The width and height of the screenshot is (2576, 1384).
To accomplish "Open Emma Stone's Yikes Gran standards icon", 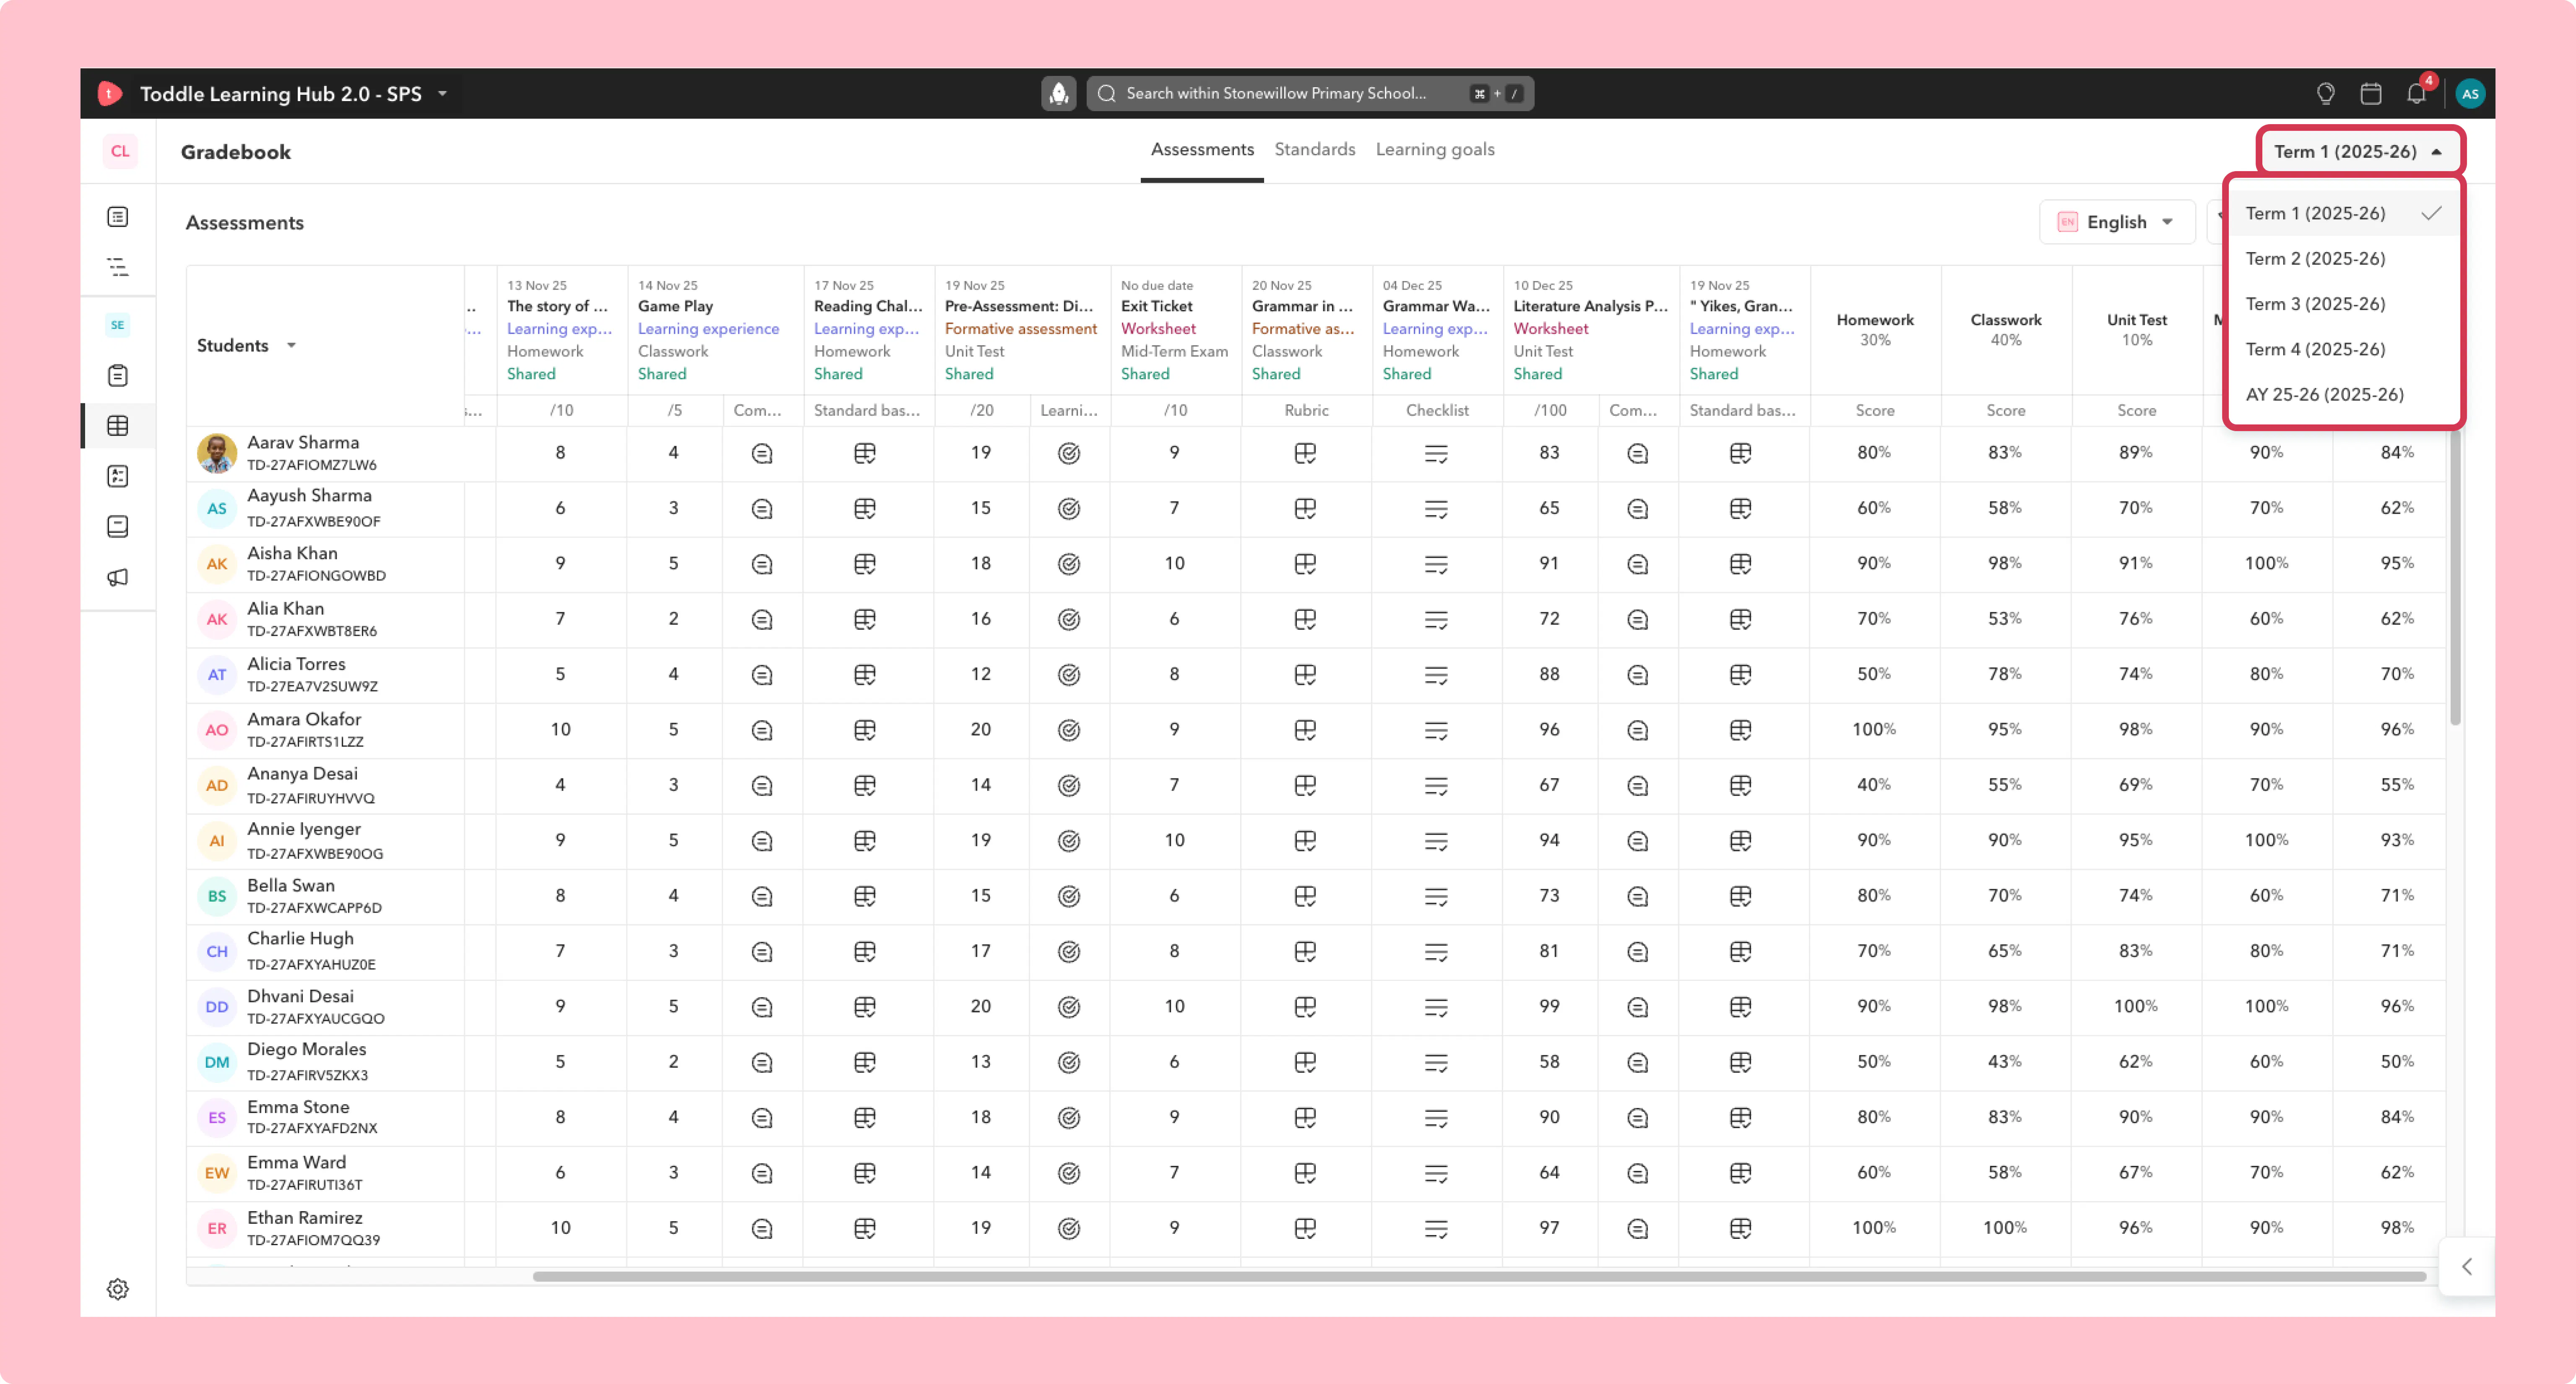I will 1741,1118.
